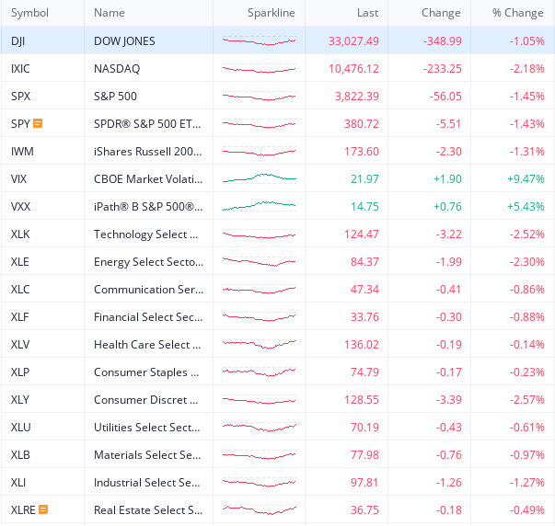Click the VXX symbol
Image resolution: width=555 pixels, height=526 pixels.
click(x=20, y=206)
